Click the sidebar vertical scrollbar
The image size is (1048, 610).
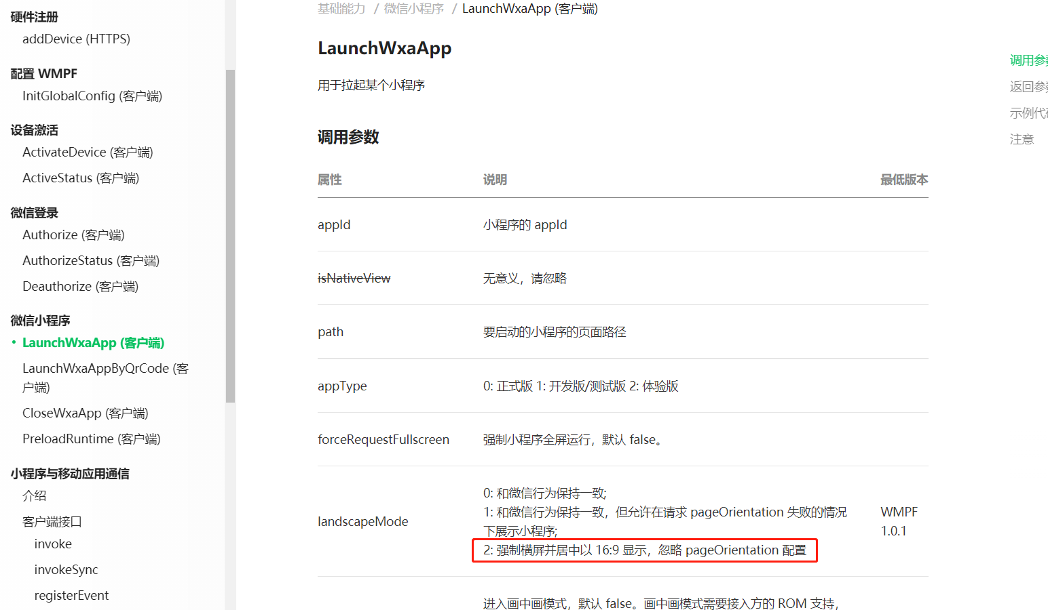[x=230, y=236]
